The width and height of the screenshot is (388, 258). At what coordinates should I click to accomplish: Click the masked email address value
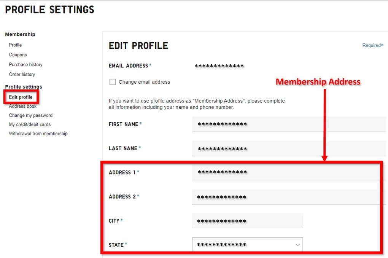click(x=219, y=66)
